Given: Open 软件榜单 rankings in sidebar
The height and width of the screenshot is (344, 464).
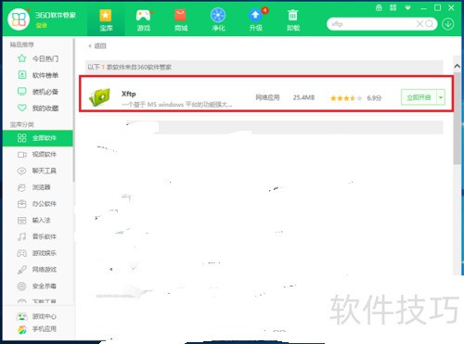Looking at the screenshot, I should [x=38, y=75].
